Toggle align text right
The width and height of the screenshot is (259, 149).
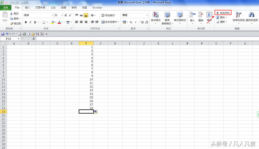point(86,22)
